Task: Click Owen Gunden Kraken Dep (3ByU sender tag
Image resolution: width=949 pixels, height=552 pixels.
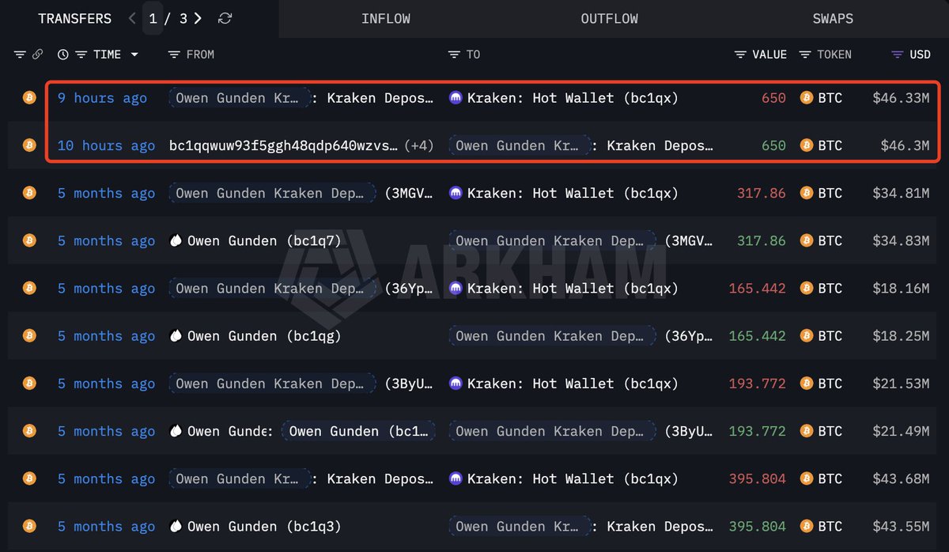Action: [272, 384]
